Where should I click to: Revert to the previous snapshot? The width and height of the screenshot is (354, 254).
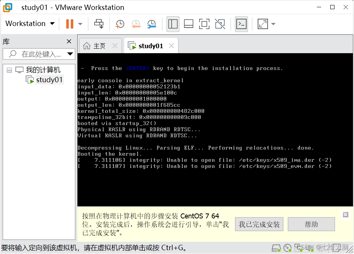136,24
